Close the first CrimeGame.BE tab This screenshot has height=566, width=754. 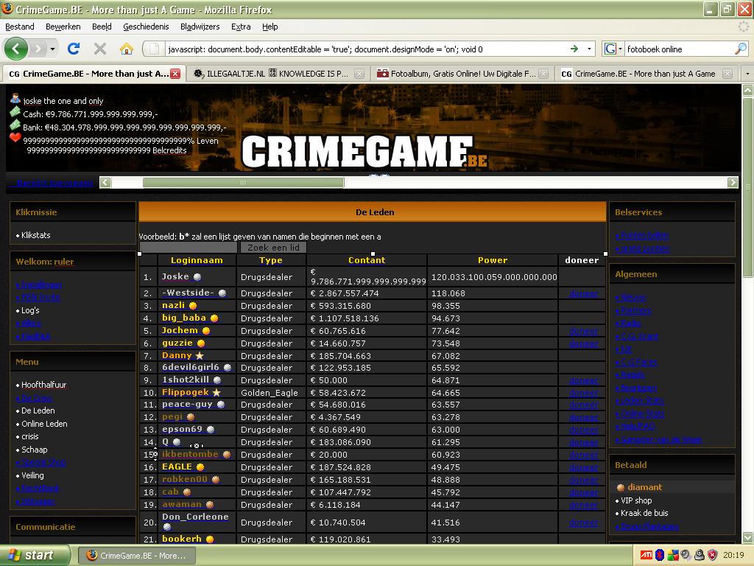click(175, 74)
